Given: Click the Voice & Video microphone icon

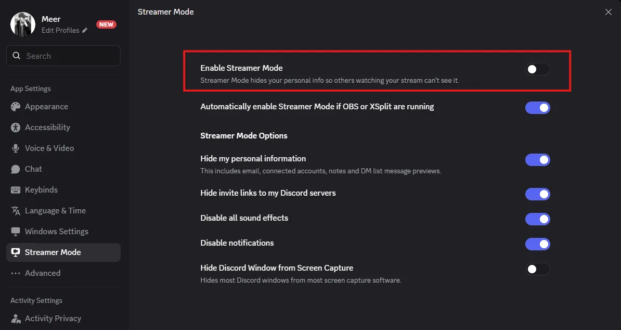Looking at the screenshot, I should point(16,148).
